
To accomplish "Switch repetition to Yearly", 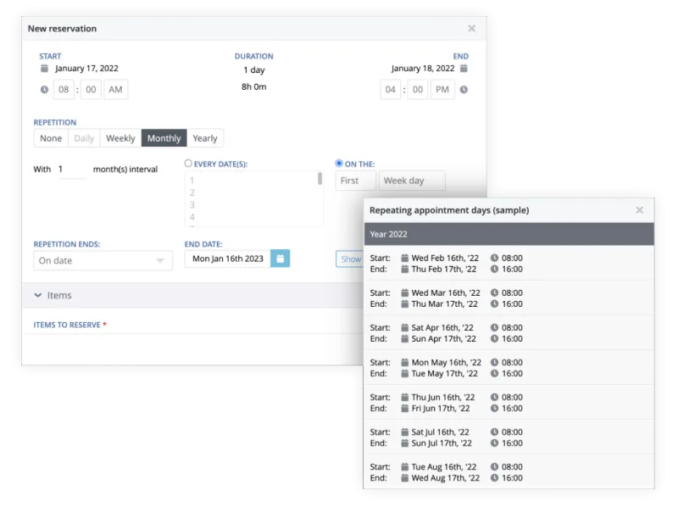I will 205,138.
